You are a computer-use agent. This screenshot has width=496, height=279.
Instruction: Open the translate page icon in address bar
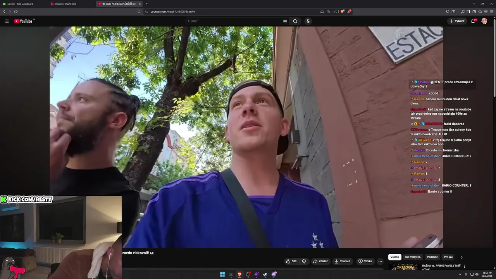tap(328, 12)
